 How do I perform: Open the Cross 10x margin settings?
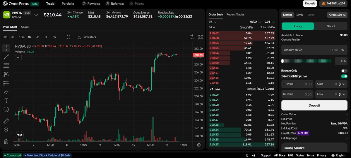point(337,15)
